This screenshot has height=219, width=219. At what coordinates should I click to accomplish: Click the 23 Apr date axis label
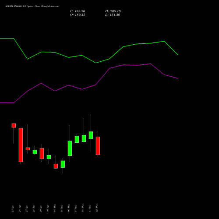13,208
